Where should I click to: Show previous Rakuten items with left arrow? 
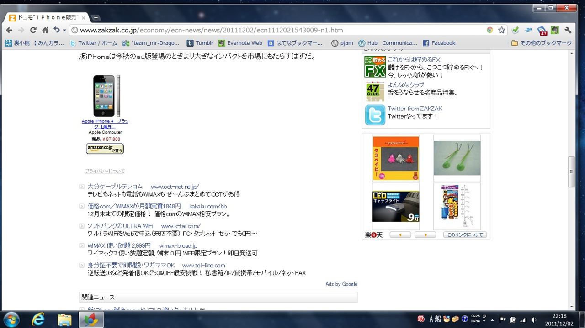pos(400,235)
